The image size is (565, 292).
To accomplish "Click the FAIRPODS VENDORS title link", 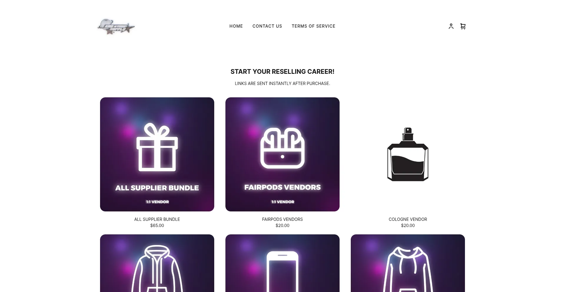I will [x=282, y=219].
